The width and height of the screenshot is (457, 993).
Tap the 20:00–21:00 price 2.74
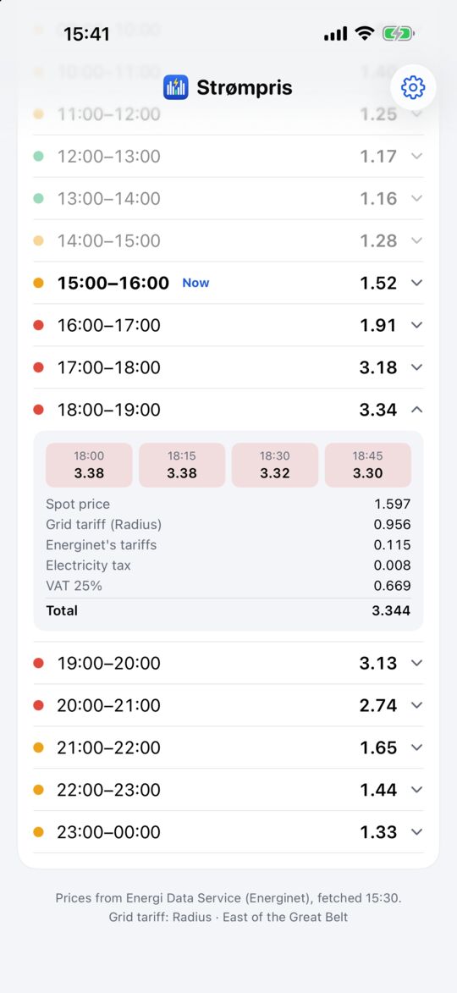click(x=378, y=705)
